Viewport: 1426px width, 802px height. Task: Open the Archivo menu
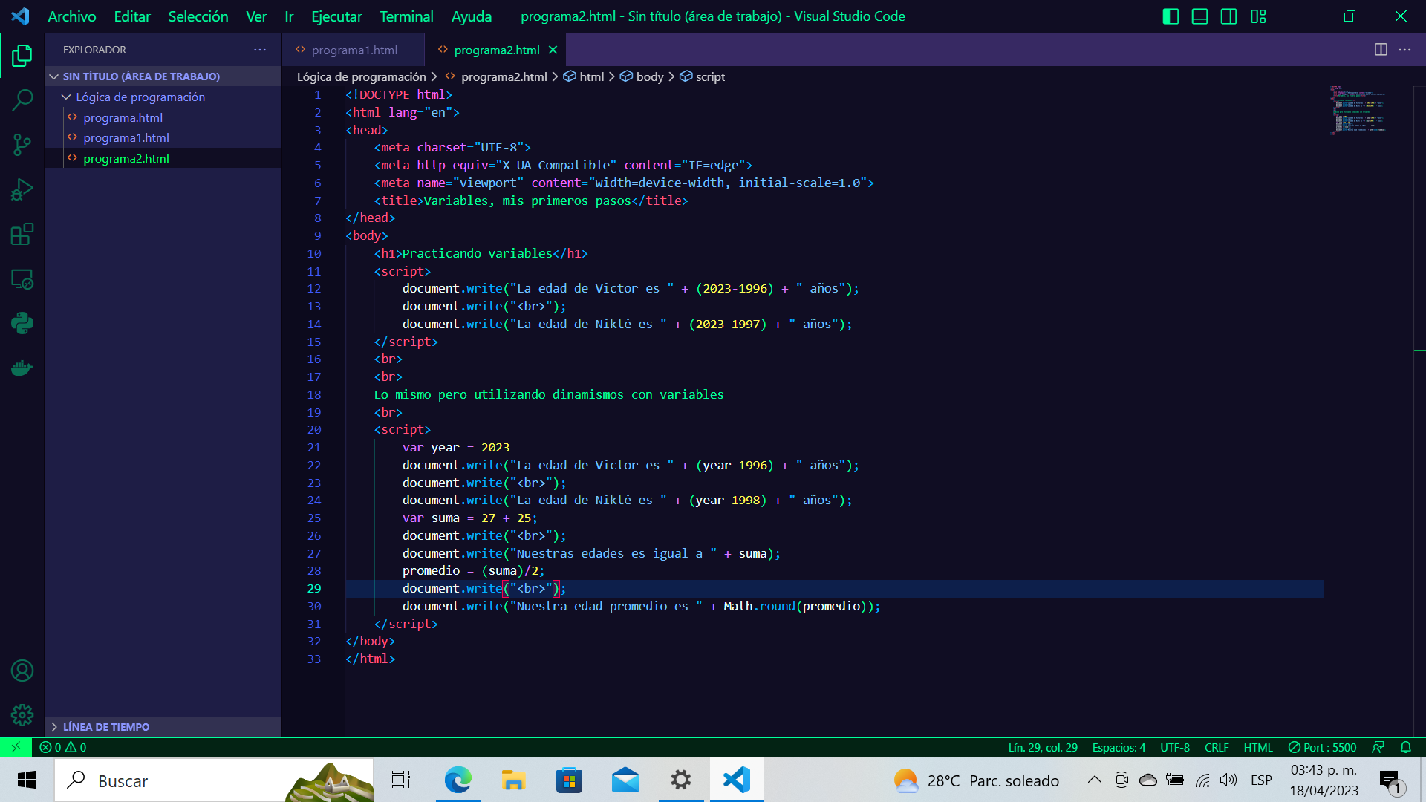[x=72, y=16]
